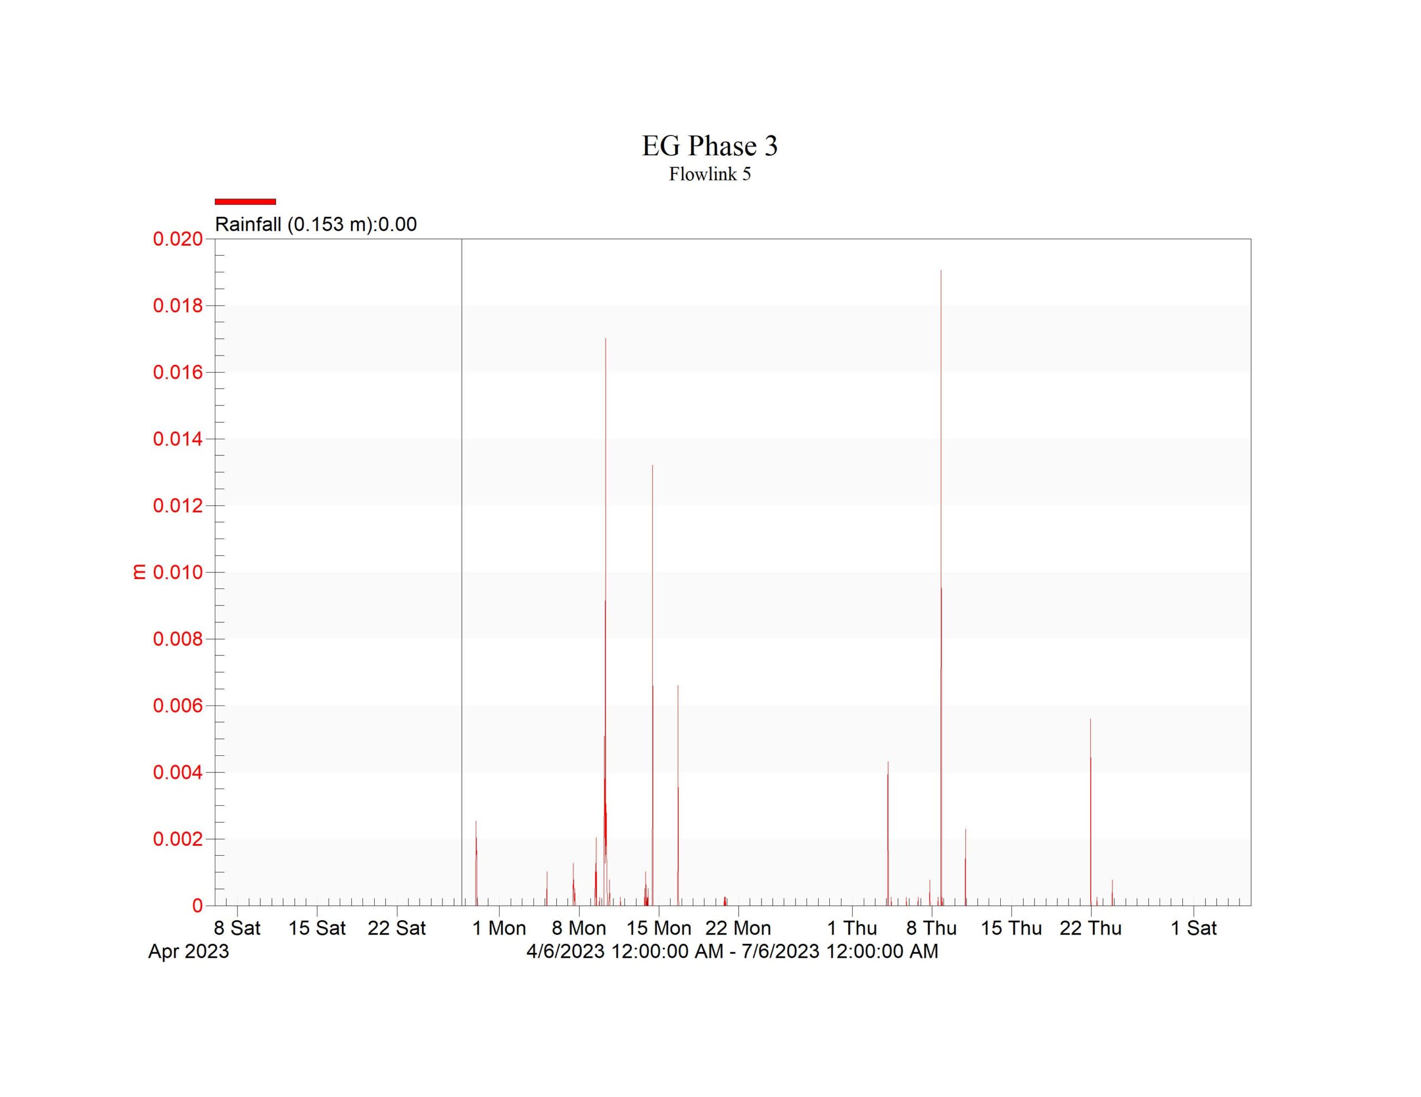This screenshot has height=1097, width=1421.
Task: Click the y-axis value 0.018
Action: click(x=178, y=306)
